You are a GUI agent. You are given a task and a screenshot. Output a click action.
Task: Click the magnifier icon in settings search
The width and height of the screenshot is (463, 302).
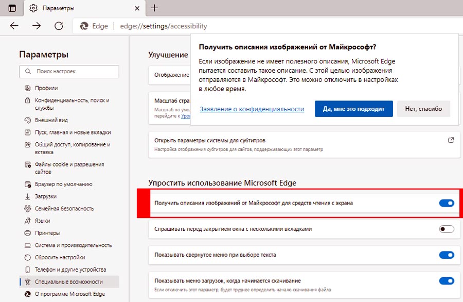click(x=28, y=71)
